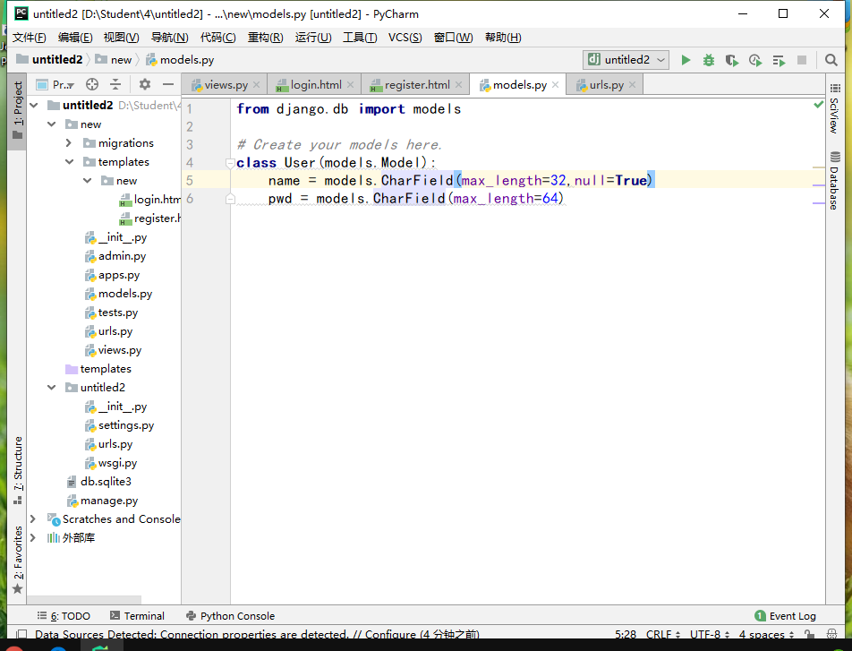The height and width of the screenshot is (651, 852).
Task: Open the Event Log
Action: click(786, 616)
